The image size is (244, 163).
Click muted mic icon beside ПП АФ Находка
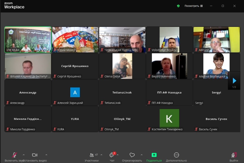(149, 103)
